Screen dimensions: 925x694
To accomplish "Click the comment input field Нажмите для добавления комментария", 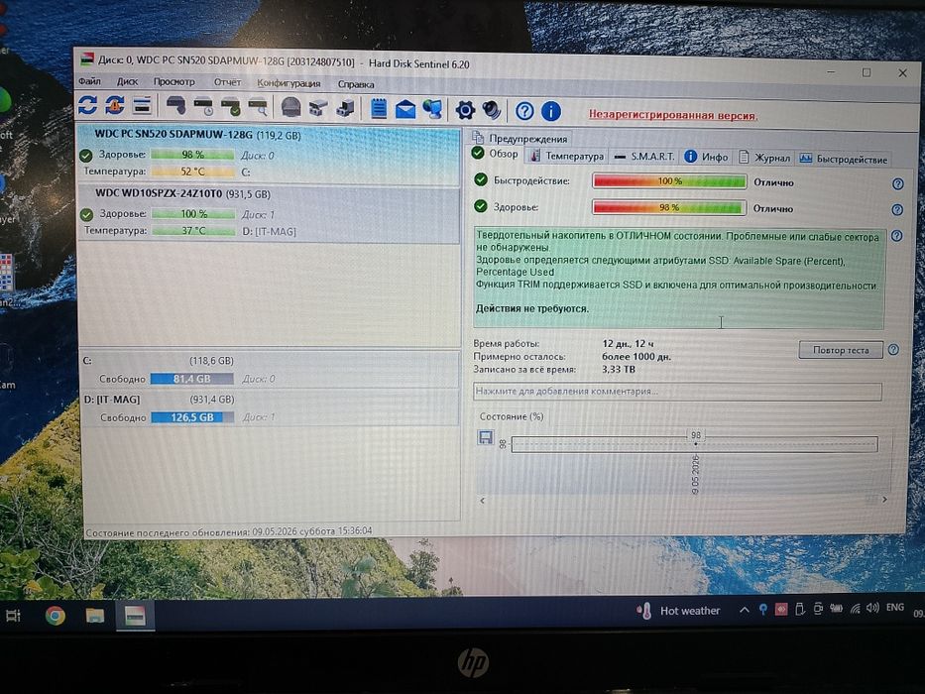I will [677, 392].
